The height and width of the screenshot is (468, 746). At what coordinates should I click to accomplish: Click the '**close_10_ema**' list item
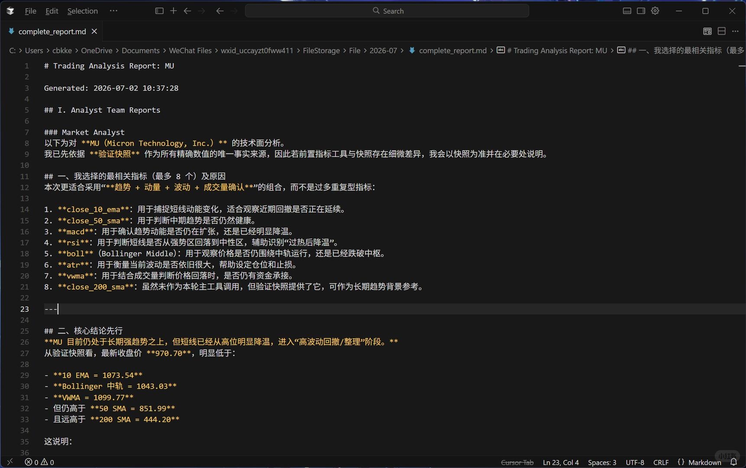point(196,209)
